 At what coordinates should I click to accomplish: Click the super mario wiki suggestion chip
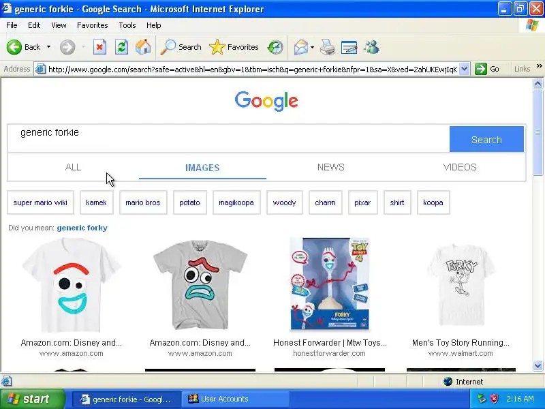tap(40, 202)
